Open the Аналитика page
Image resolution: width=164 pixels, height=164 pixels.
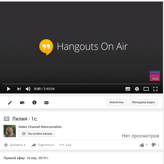tap(116, 102)
